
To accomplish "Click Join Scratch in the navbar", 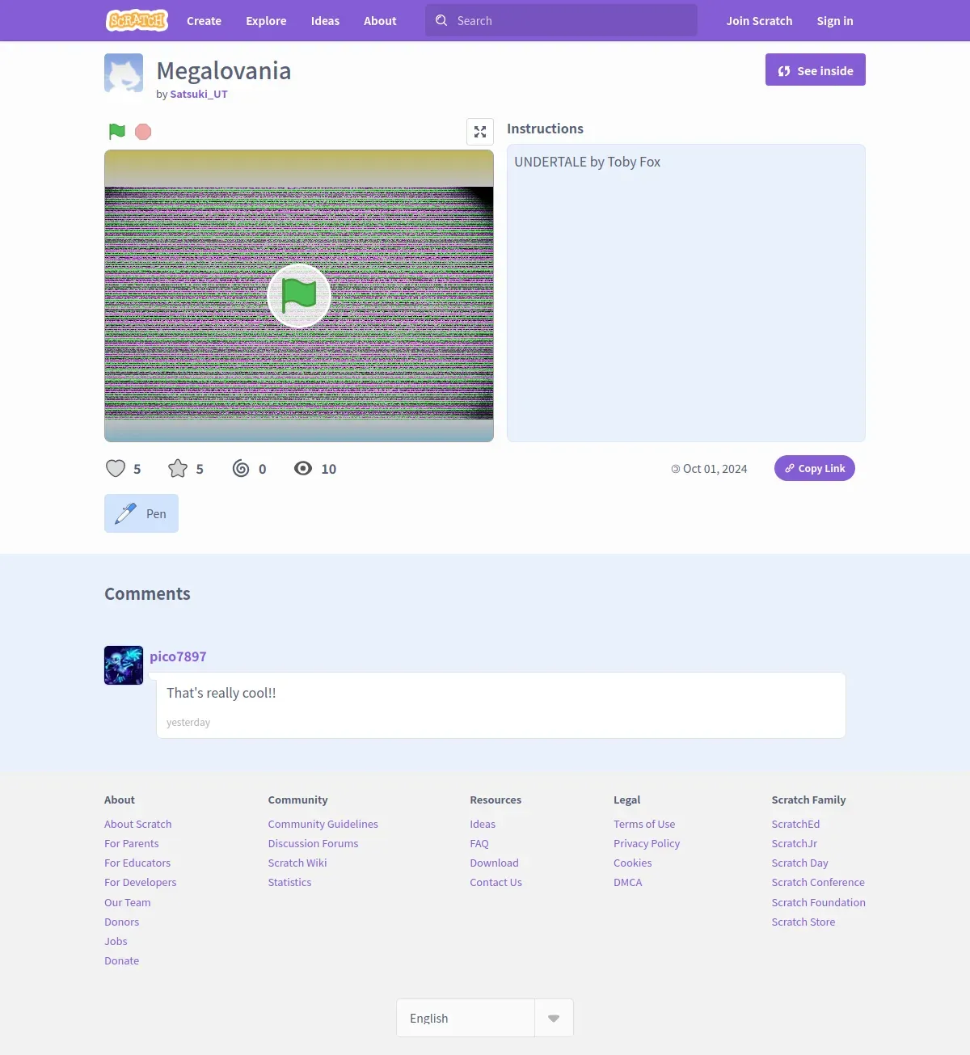I will (x=759, y=21).
